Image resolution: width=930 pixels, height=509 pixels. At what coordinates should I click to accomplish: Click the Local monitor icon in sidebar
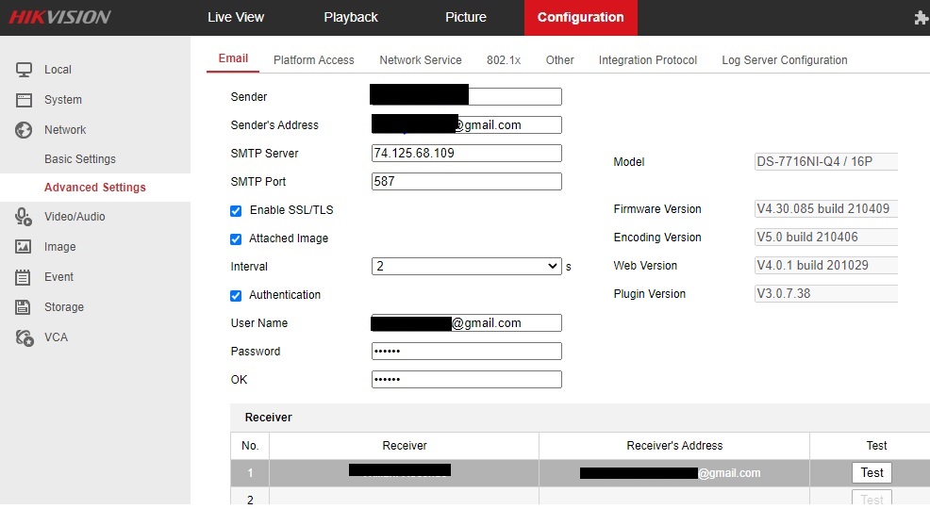pos(25,70)
